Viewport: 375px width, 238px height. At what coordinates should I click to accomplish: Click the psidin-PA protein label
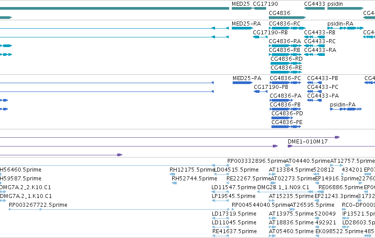tap(343, 105)
